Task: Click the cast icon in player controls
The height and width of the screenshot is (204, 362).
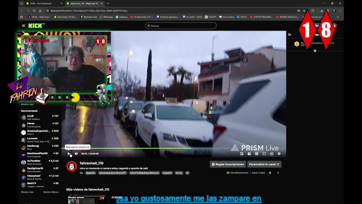Action: pyautogui.click(x=249, y=154)
